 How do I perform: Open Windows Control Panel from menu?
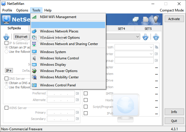coord(68,85)
